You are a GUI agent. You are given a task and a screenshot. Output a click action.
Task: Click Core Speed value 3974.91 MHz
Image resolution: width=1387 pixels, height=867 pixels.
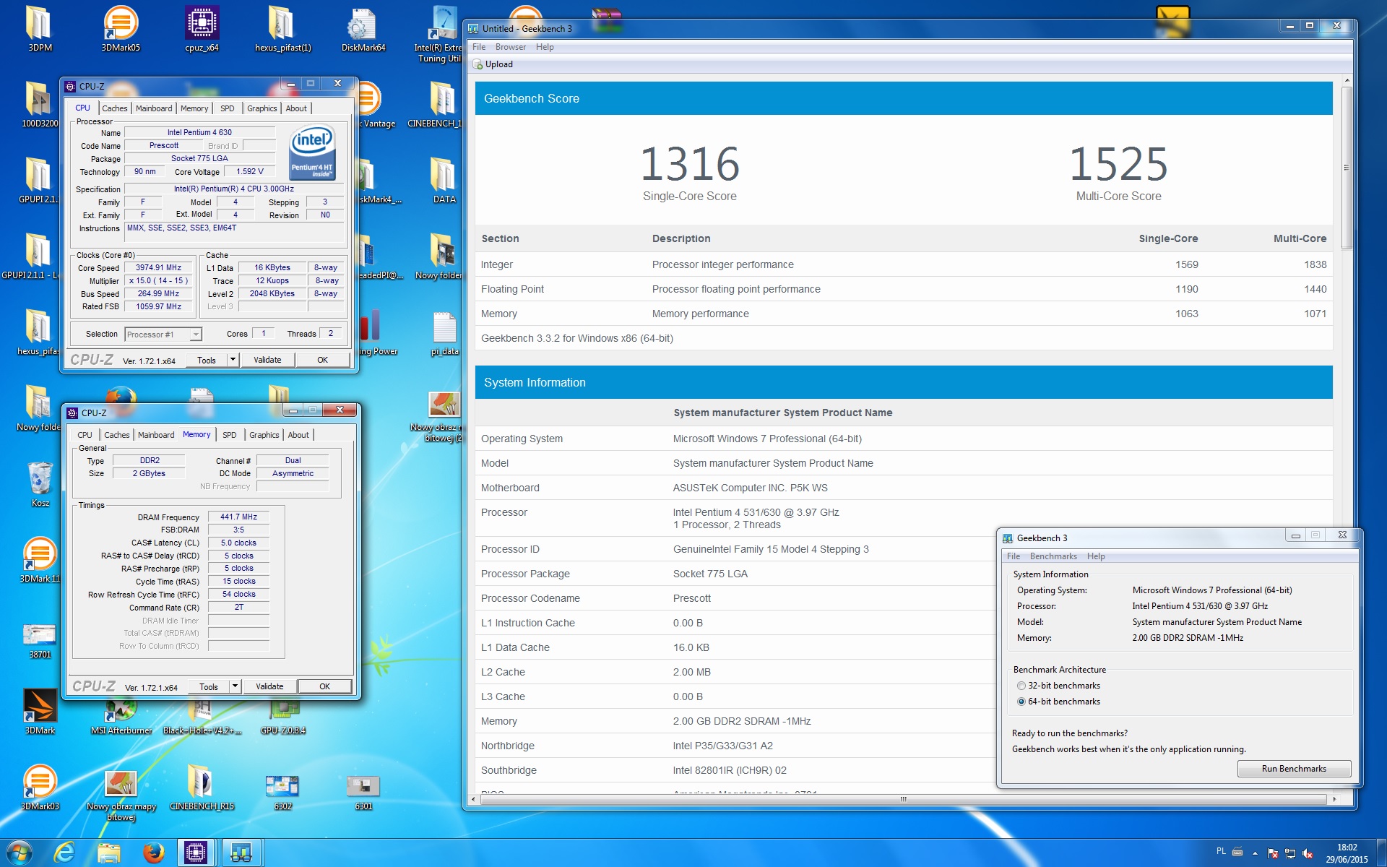(159, 267)
